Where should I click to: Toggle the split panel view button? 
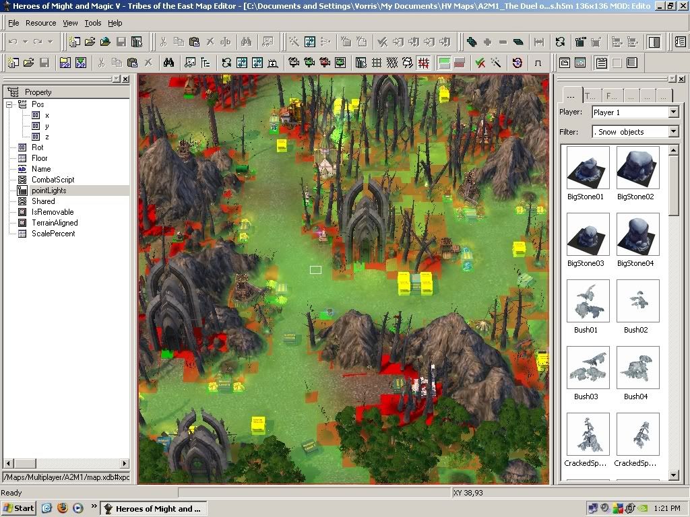pyautogui.click(x=654, y=42)
